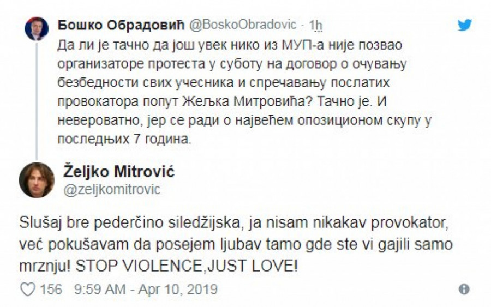The image size is (491, 307).
Task: Click the 156 likes count
Action: pos(51,288)
